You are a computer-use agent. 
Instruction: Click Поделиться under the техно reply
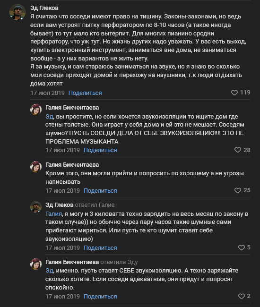click(x=100, y=248)
